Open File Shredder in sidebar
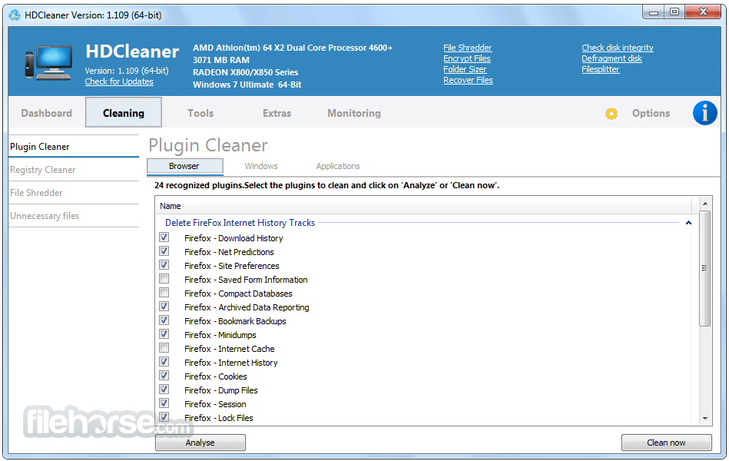 pos(74,193)
